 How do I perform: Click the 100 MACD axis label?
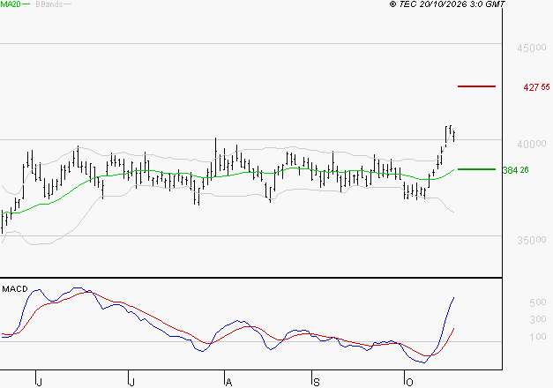(537, 337)
